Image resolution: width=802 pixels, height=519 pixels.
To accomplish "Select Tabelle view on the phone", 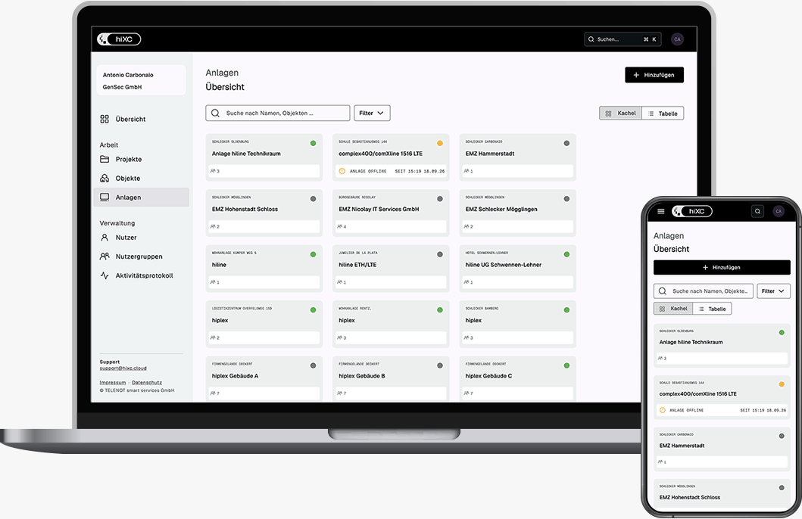I will [x=712, y=309].
